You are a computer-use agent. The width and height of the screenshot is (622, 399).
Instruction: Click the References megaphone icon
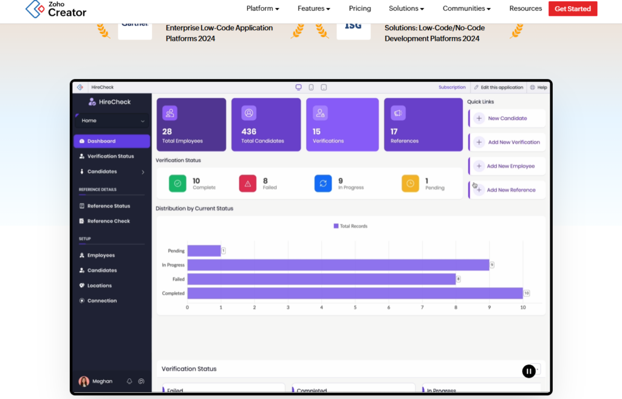pos(397,113)
